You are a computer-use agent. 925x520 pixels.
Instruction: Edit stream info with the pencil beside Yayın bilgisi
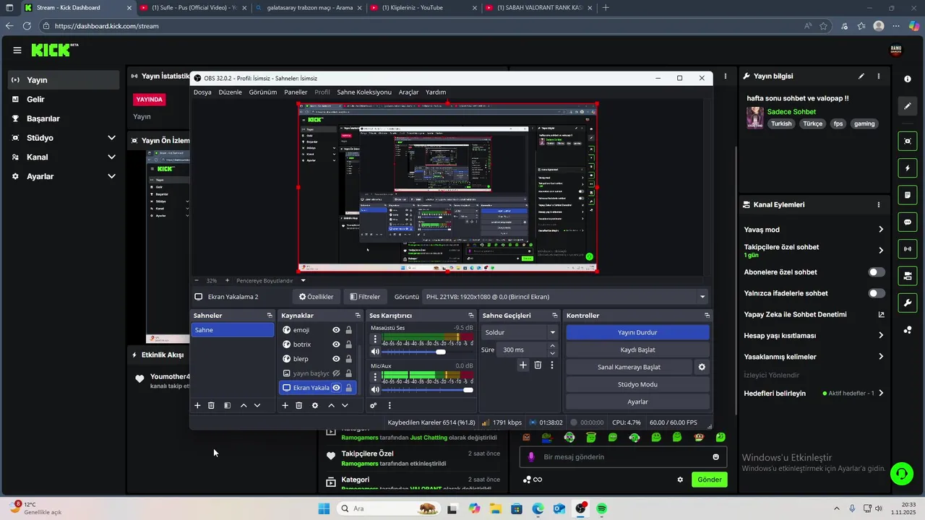click(x=861, y=76)
